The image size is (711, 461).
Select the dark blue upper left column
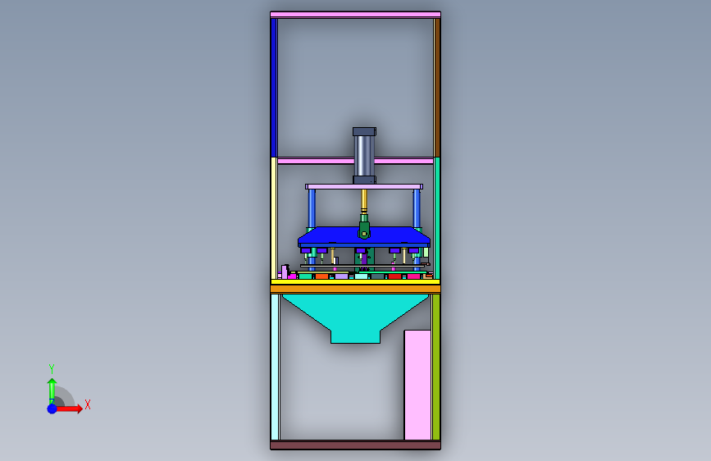click(x=273, y=88)
